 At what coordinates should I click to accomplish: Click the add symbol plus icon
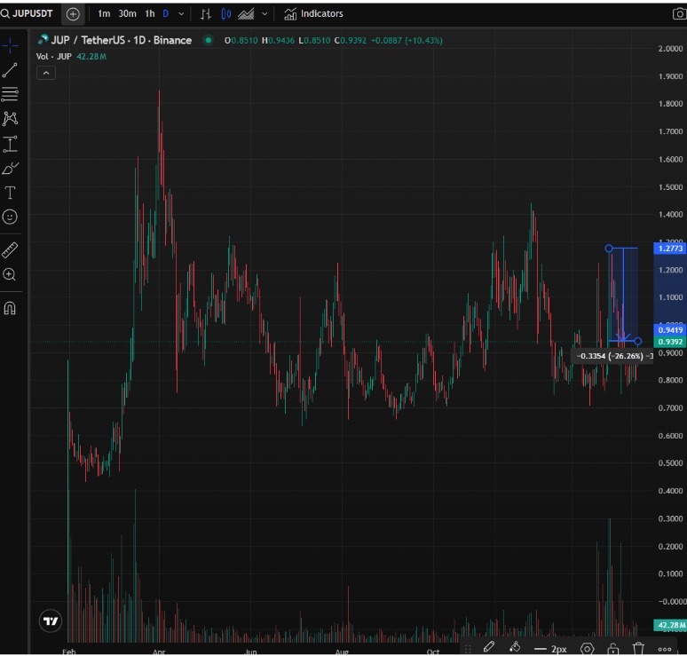[73, 14]
